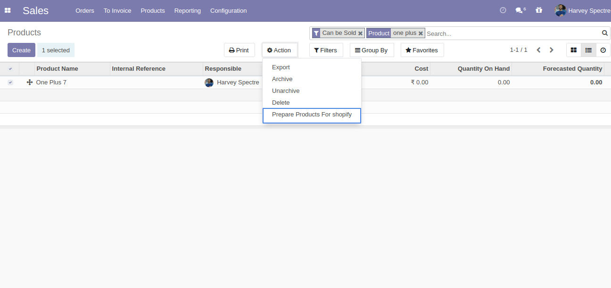This screenshot has height=288, width=611.
Task: Click the search magnifier icon
Action: [604, 33]
